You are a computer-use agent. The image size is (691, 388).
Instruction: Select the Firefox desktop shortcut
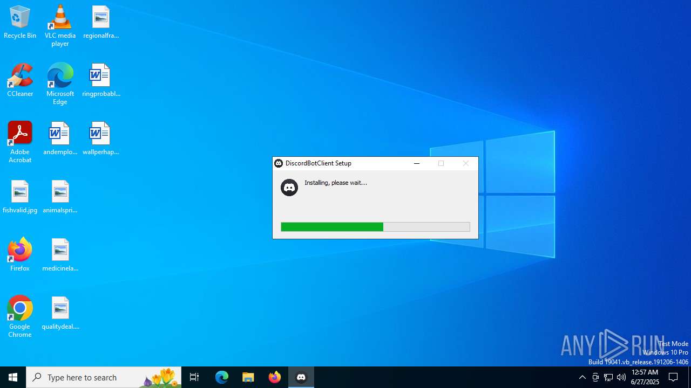pyautogui.click(x=20, y=254)
